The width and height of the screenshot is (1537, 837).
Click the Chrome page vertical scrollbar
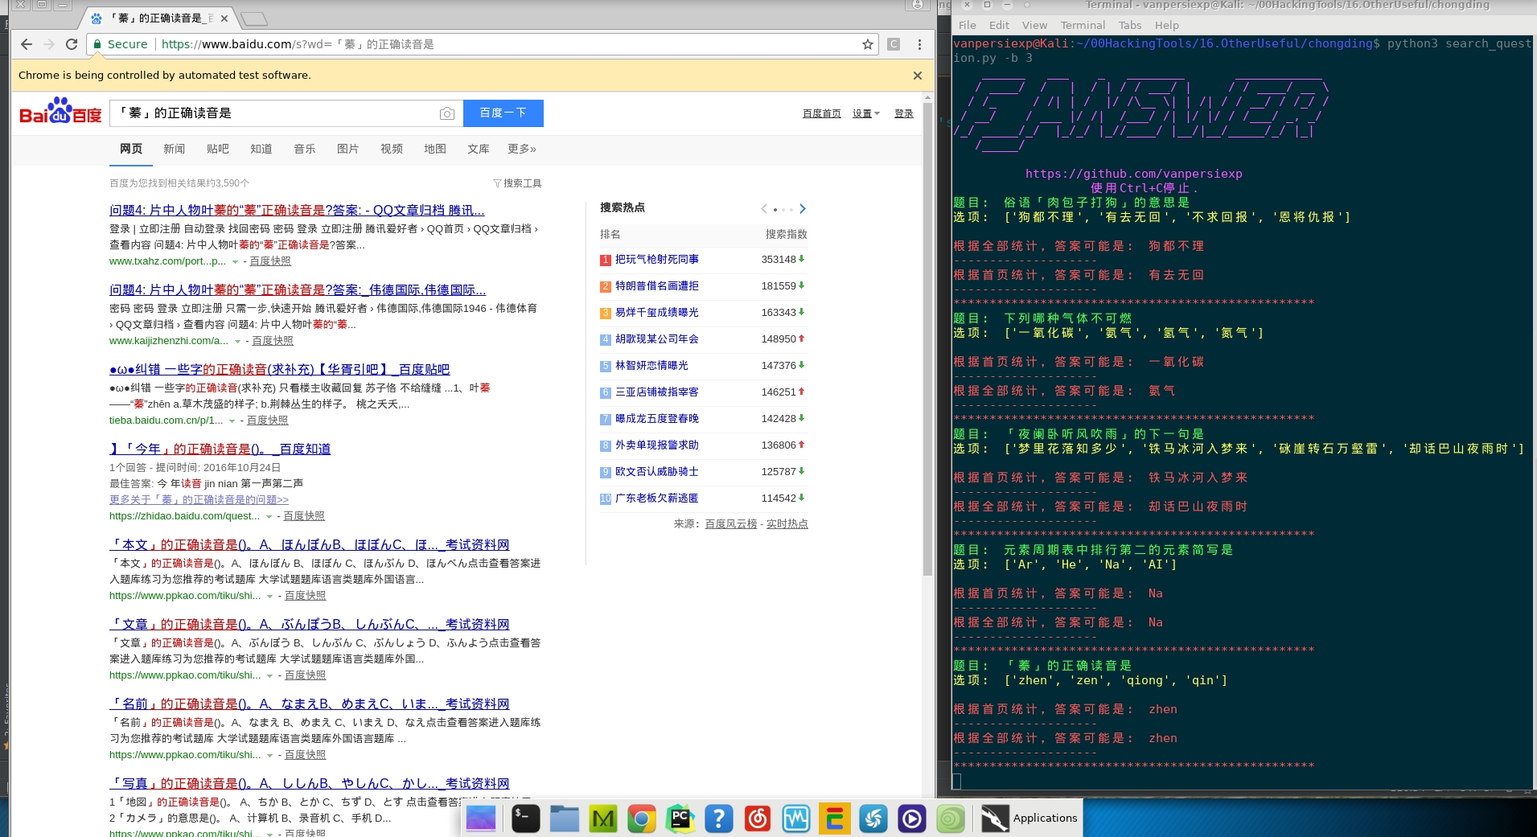pos(927,338)
